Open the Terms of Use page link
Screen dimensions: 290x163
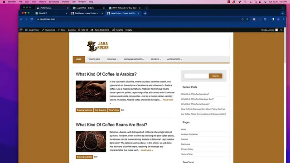pos(187,154)
